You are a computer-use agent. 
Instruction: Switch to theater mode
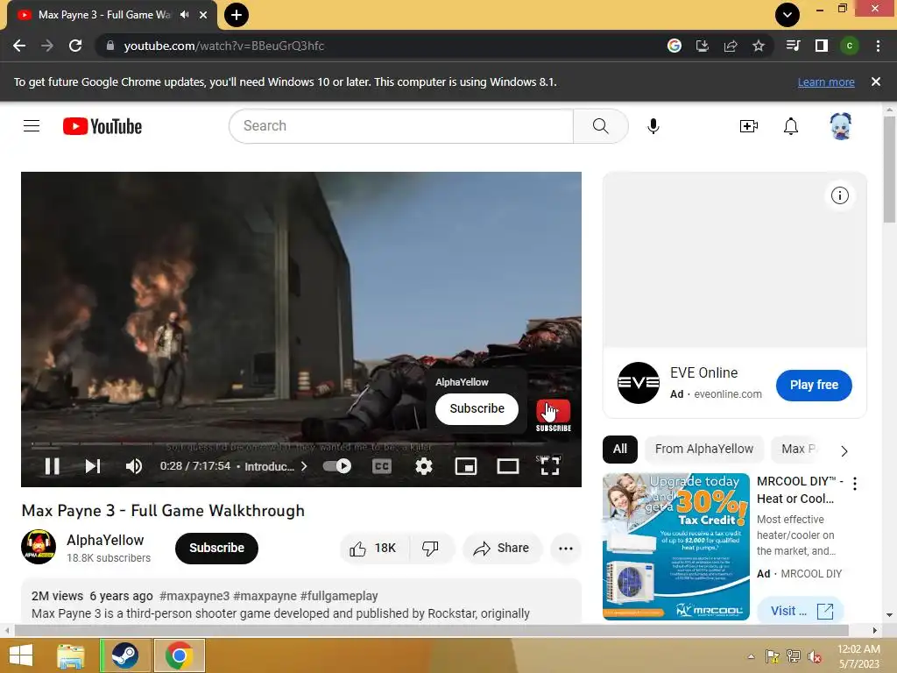[x=508, y=466]
